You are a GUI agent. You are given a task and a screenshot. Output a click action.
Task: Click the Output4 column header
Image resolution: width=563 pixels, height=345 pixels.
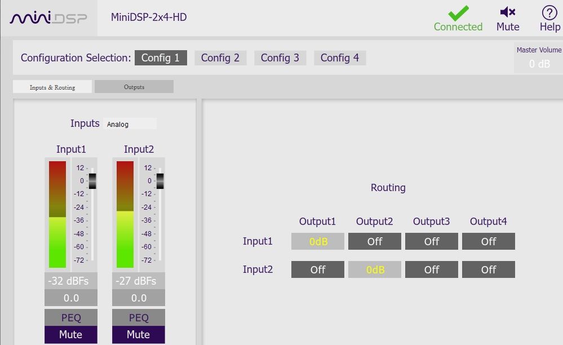pos(488,221)
